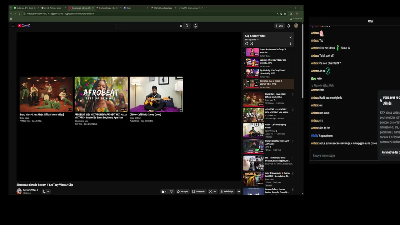Open Calor & Movimiento Salsa thumbnail
Screen dimensions: 400x225
click(x=253, y=179)
